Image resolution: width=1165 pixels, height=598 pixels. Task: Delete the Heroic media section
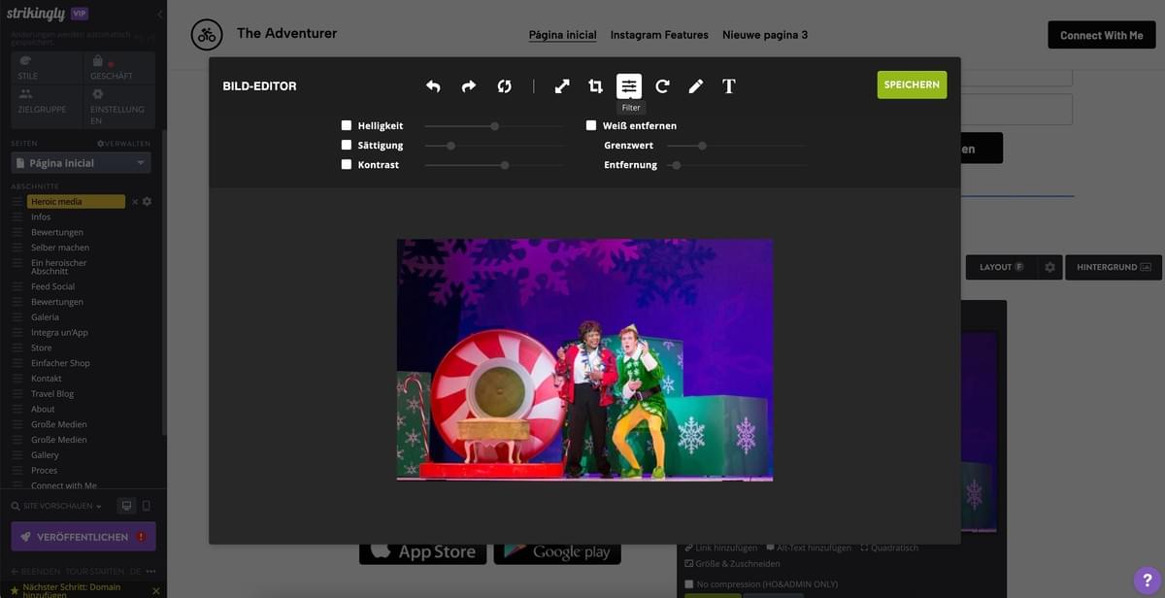pos(135,202)
